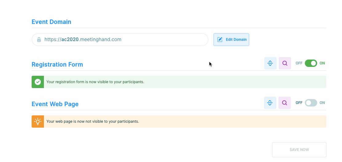Click the lock icon in the domain field
This screenshot has height=162, width=342.
pyautogui.click(x=39, y=40)
